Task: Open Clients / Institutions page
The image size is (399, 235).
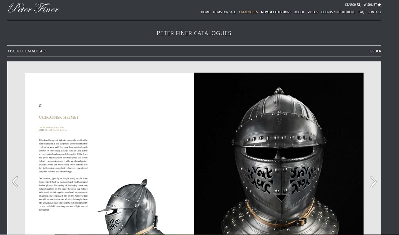Action: (x=338, y=12)
